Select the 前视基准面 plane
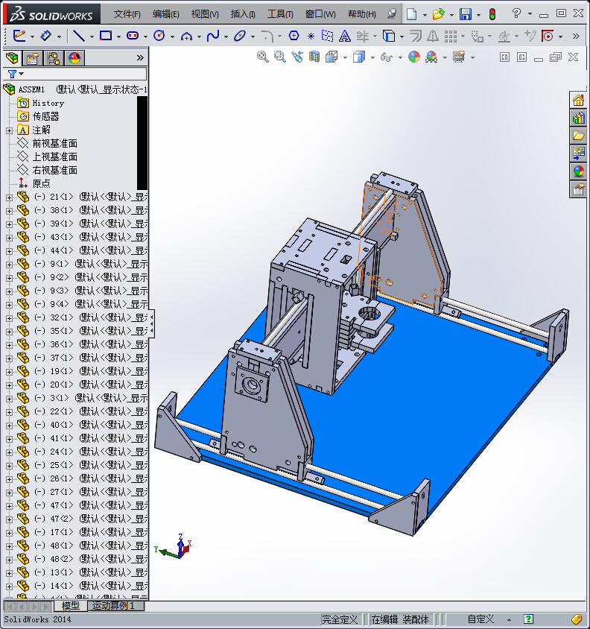 [54, 144]
